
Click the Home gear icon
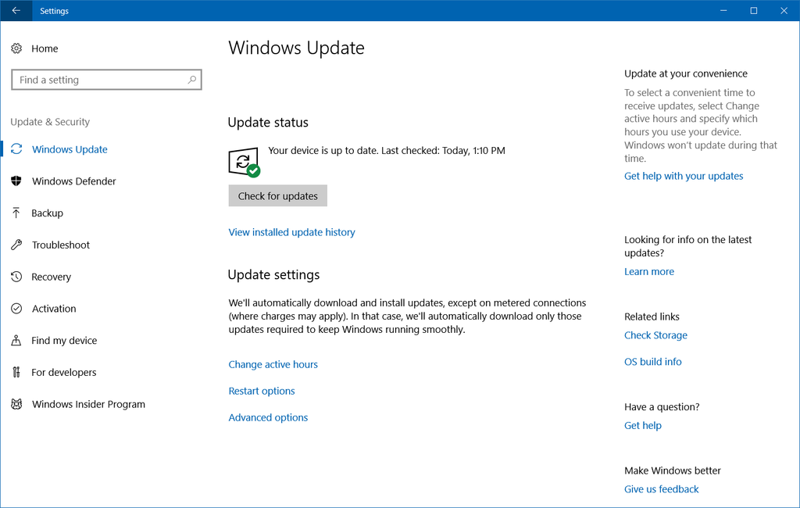(x=16, y=48)
